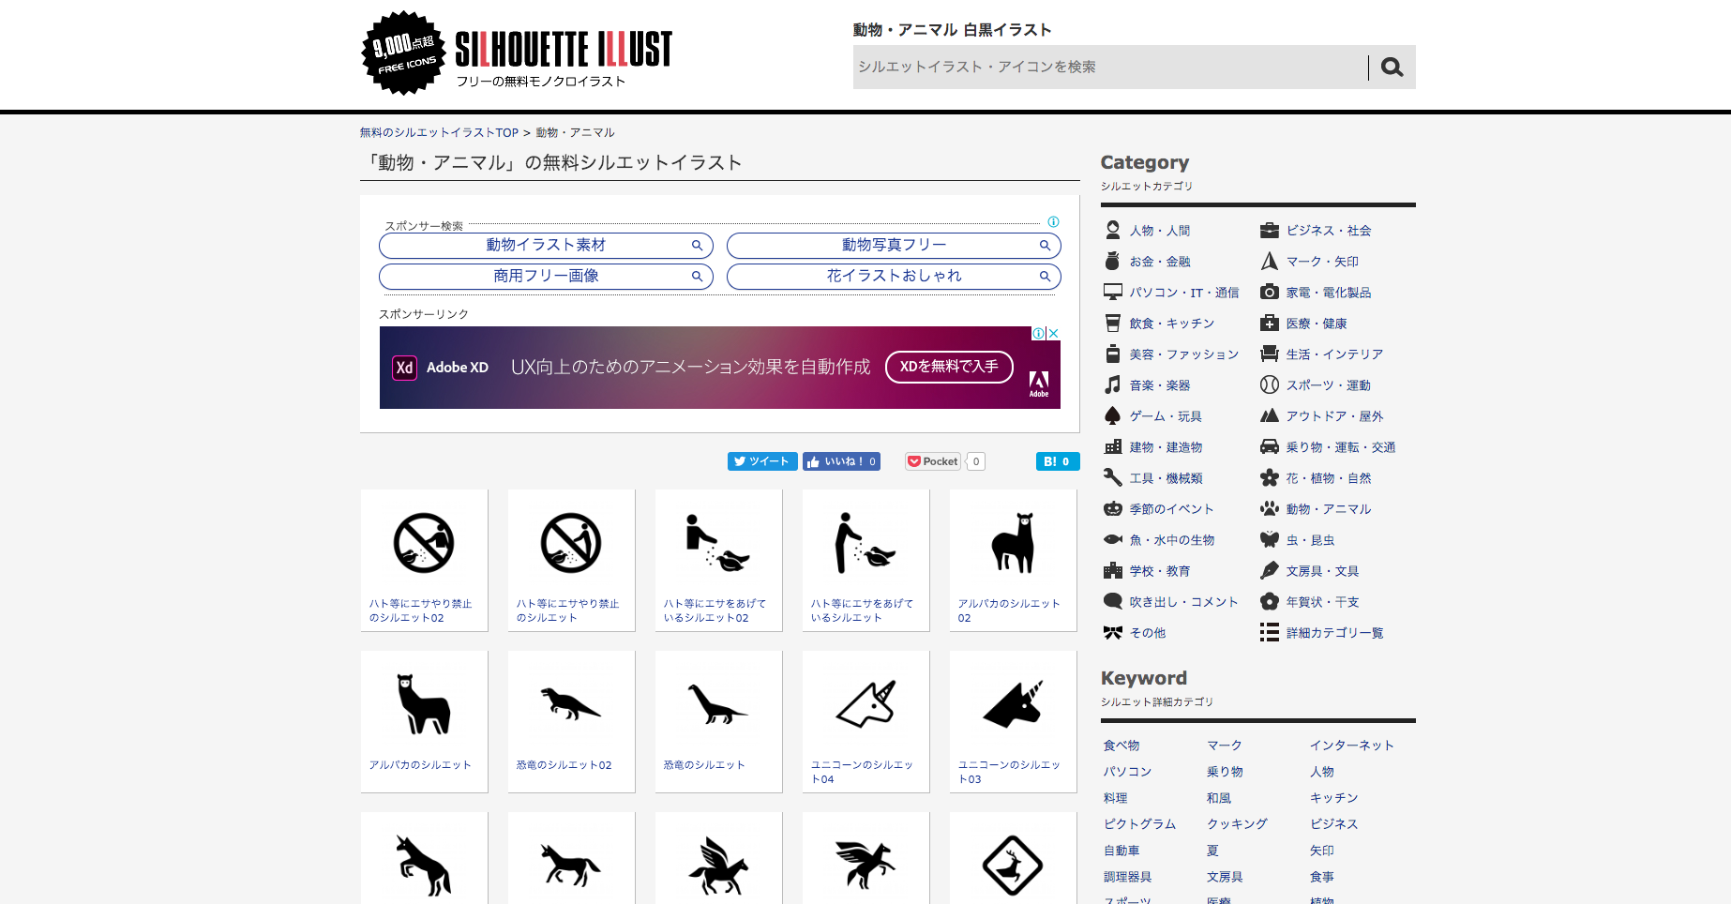Click the list icon beside 詳細カテゴリ一覧

(1270, 632)
